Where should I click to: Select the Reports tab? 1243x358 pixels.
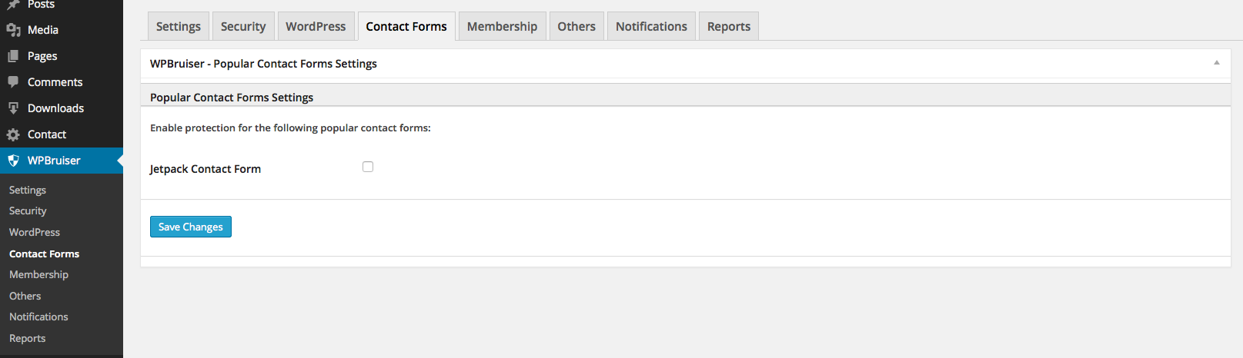click(x=729, y=26)
